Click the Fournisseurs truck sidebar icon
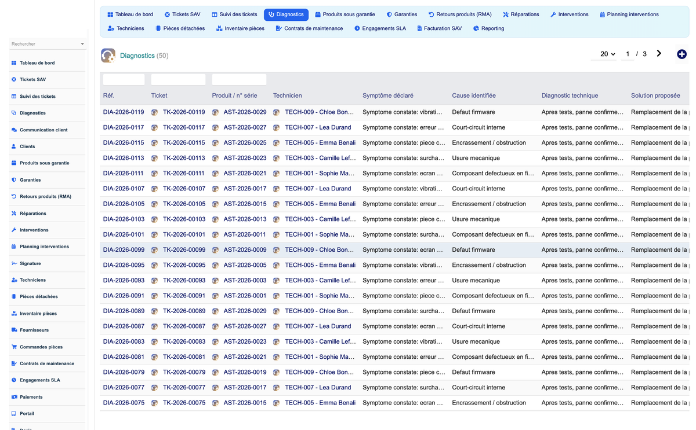Screen dimensions: 696x430 point(14,330)
